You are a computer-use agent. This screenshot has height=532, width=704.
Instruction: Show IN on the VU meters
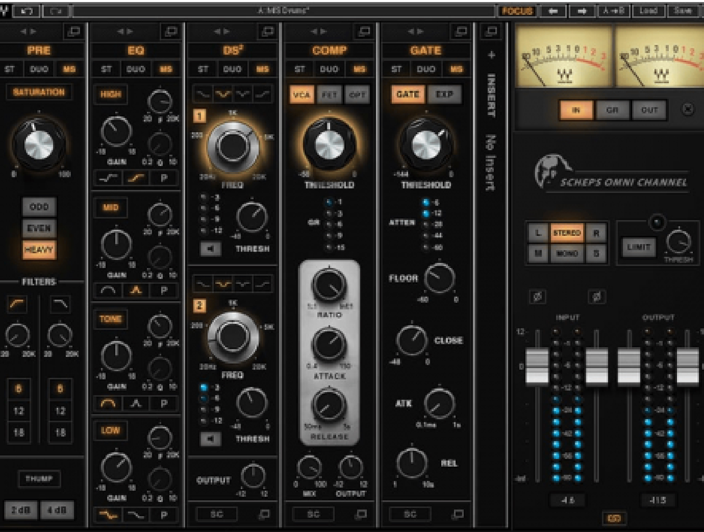point(576,110)
